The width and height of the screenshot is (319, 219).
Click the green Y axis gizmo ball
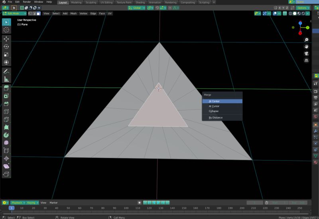click(x=307, y=27)
